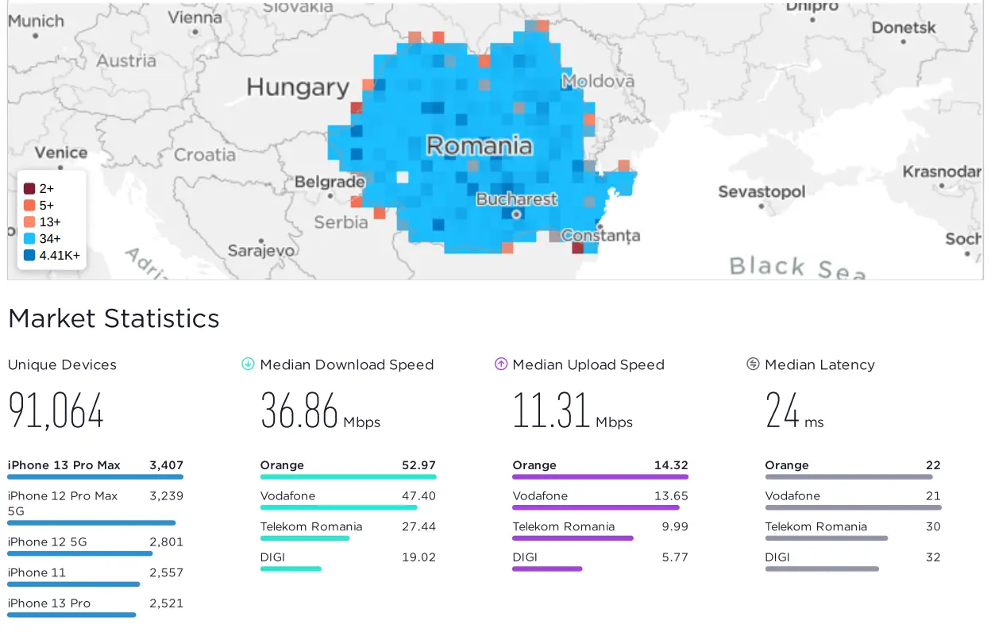Viewport: 991px width, 632px height.
Task: Click Telekom Romania's 27.44 download value
Action: [418, 527]
